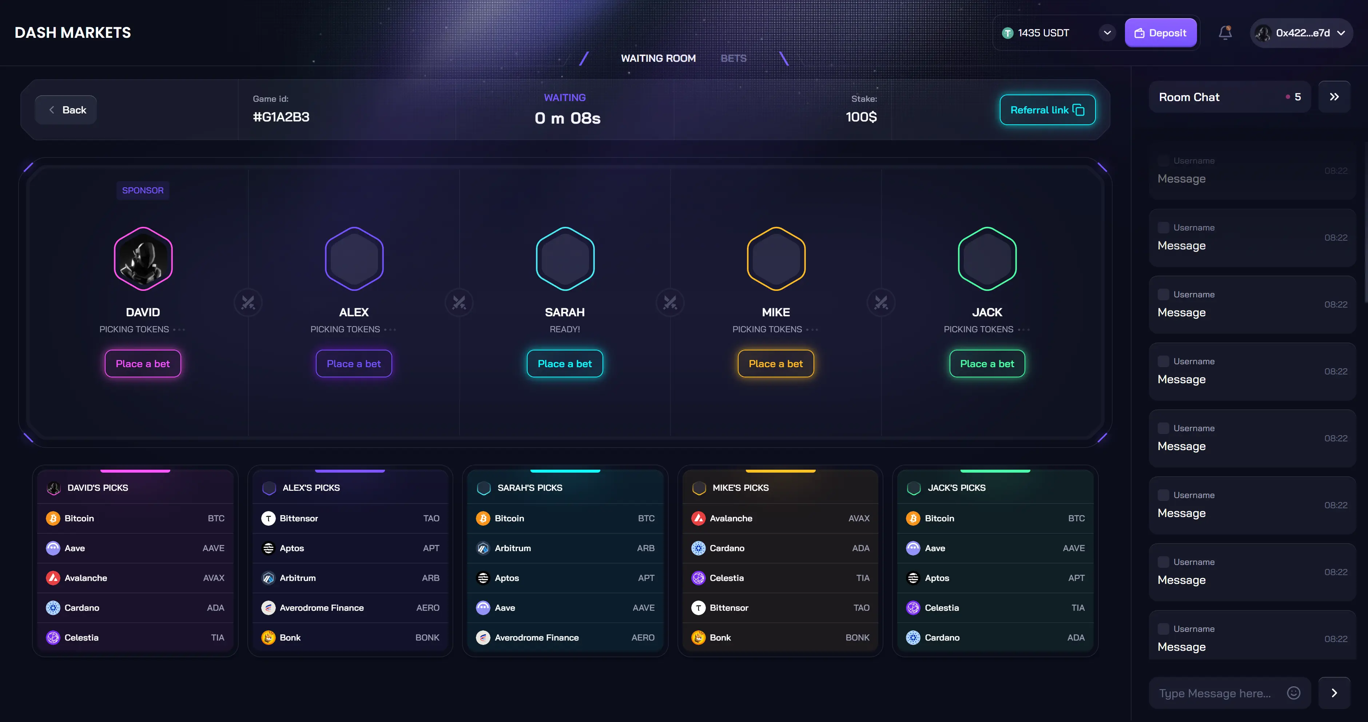1368x722 pixels.
Task: Click the 0 m 08s countdown timer
Action: (x=567, y=118)
